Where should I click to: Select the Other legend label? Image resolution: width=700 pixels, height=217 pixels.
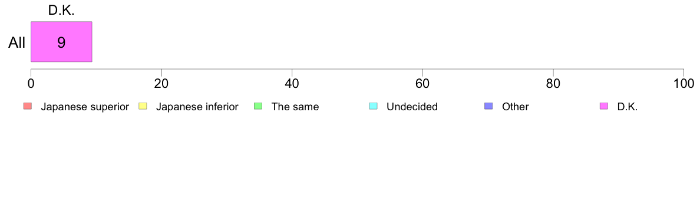(515, 107)
